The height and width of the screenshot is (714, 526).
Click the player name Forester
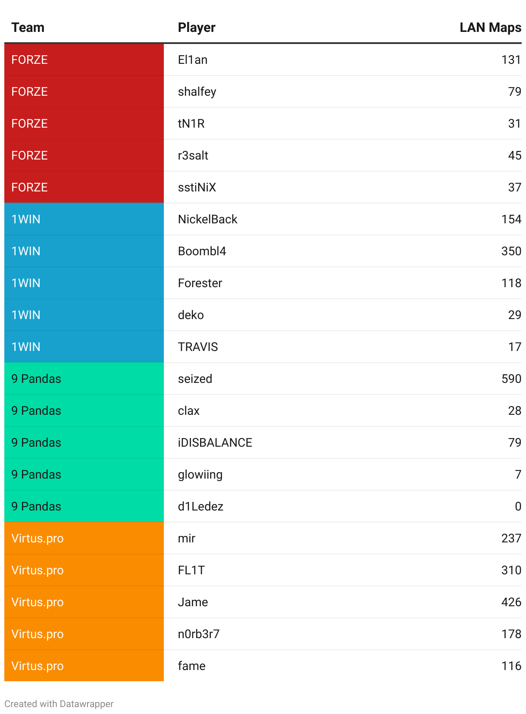[200, 283]
